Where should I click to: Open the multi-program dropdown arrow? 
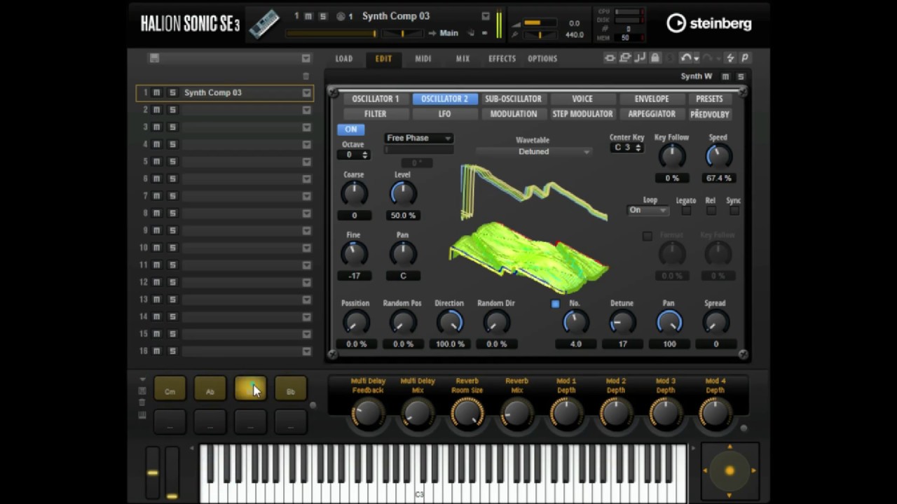pos(306,58)
